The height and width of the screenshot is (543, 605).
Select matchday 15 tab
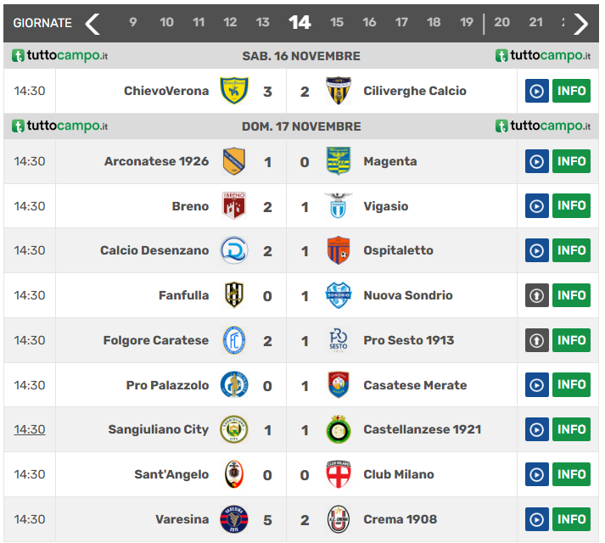point(337,23)
